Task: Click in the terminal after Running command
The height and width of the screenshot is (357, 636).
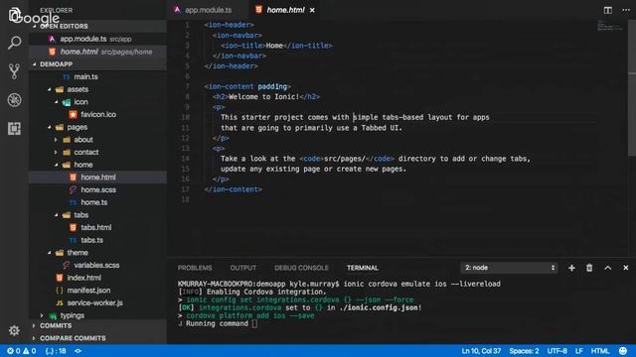Action: click(x=254, y=323)
